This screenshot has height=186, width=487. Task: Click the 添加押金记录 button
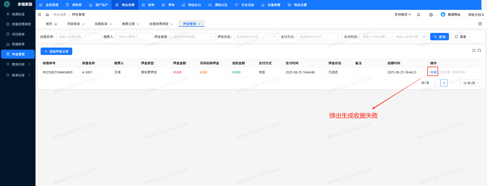[56, 51]
